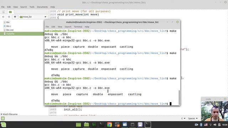Click the terminal scrollbar thumb
This screenshot has width=228, height=128.
179,97
